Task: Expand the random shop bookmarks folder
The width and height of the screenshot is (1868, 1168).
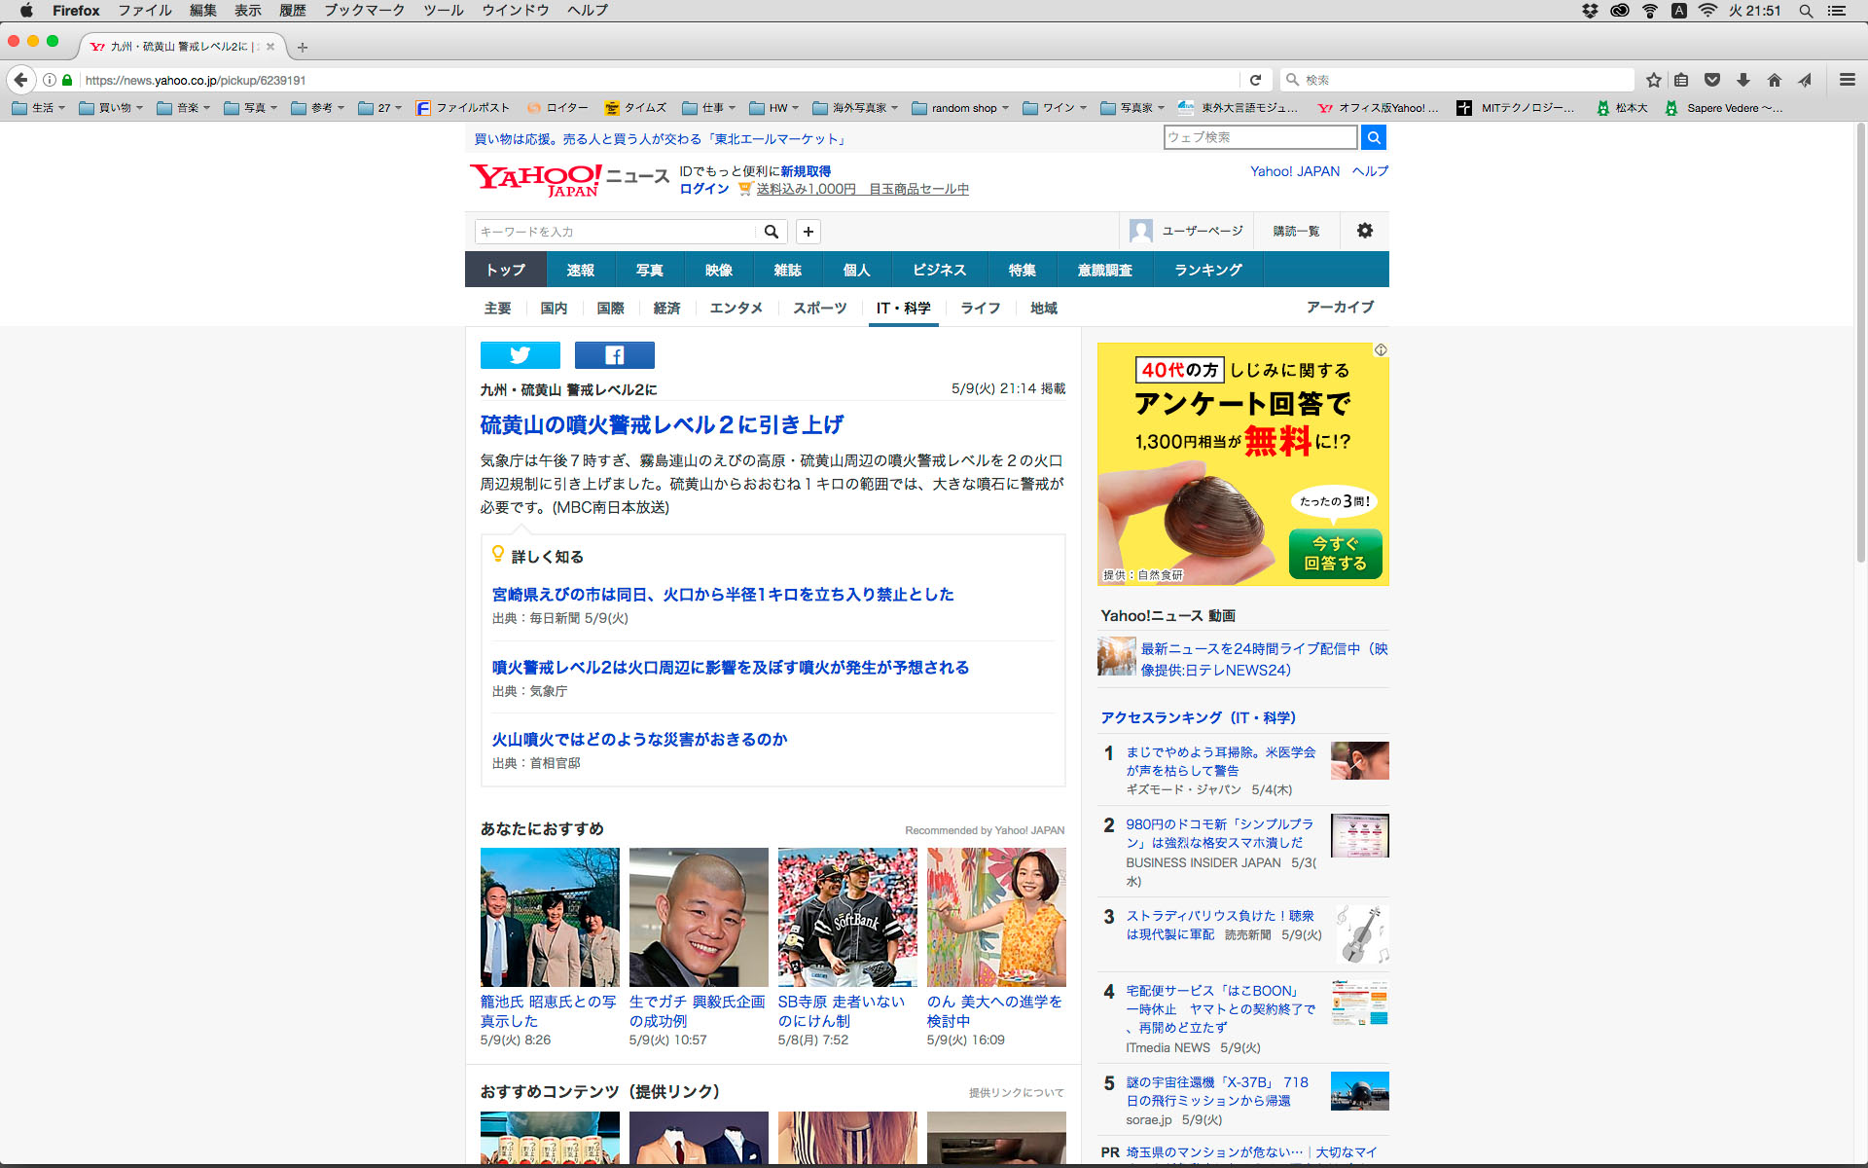Action: click(x=959, y=108)
